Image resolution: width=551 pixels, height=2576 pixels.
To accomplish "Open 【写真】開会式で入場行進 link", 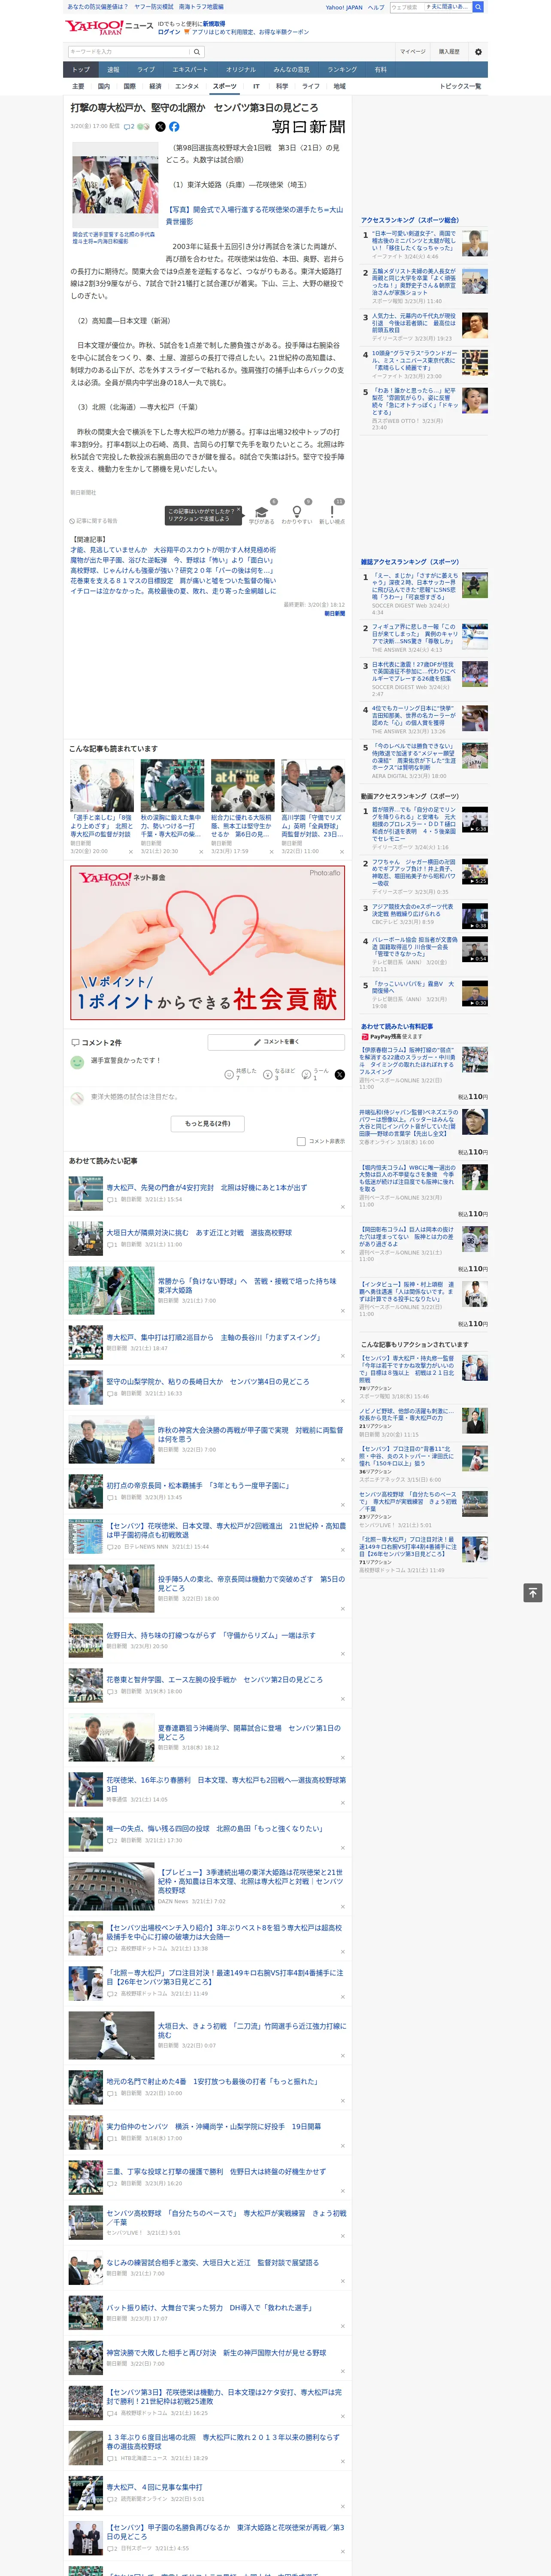I will 254,215.
